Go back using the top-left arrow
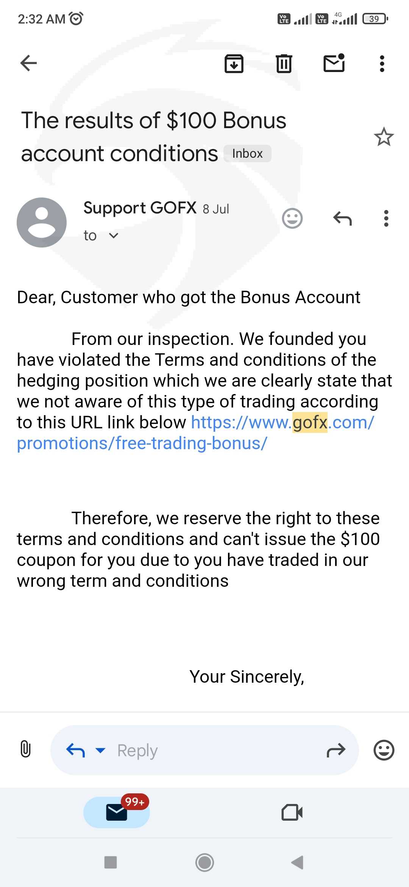Image resolution: width=409 pixels, height=887 pixels. tap(28, 63)
